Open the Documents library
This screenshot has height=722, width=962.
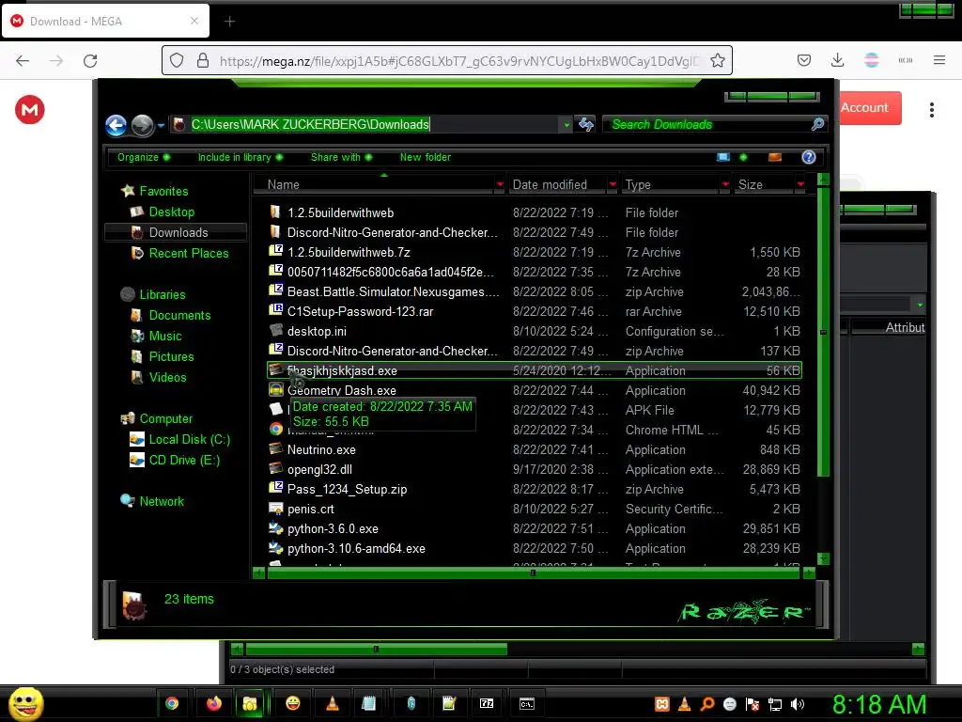(x=179, y=315)
